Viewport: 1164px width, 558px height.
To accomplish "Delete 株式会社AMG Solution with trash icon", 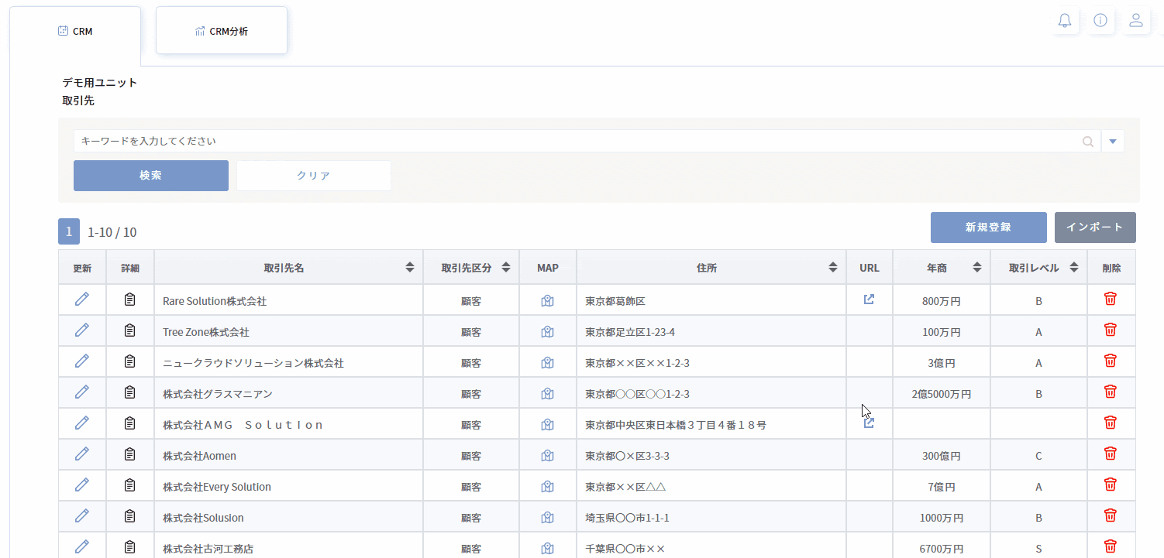I will pyautogui.click(x=1111, y=423).
